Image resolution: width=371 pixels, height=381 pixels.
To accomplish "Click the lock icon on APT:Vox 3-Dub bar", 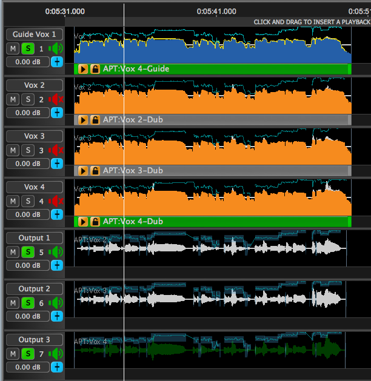I will point(95,171).
